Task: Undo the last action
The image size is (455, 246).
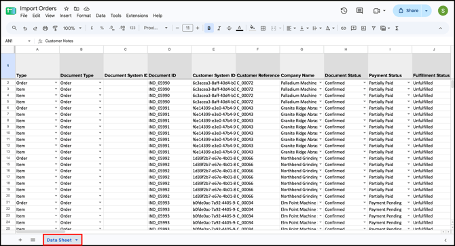Action: [25, 28]
